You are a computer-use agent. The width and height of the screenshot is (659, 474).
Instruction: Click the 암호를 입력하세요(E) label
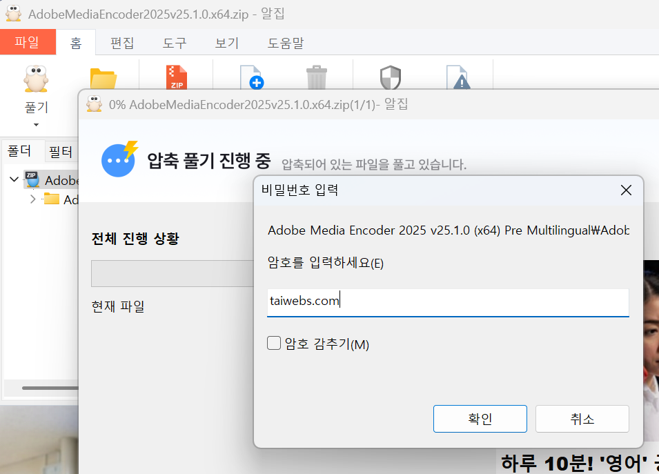coord(325,263)
